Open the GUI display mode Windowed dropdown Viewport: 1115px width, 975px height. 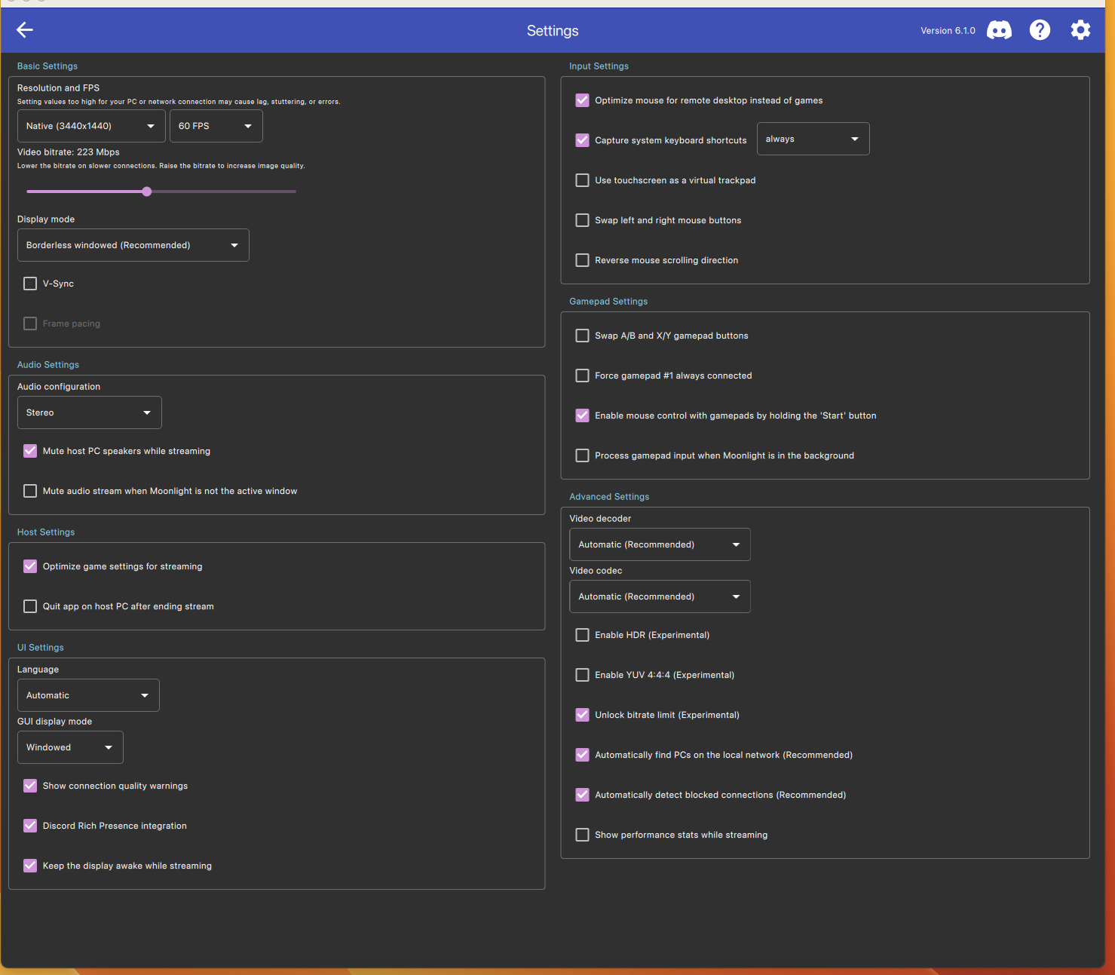[70, 747]
